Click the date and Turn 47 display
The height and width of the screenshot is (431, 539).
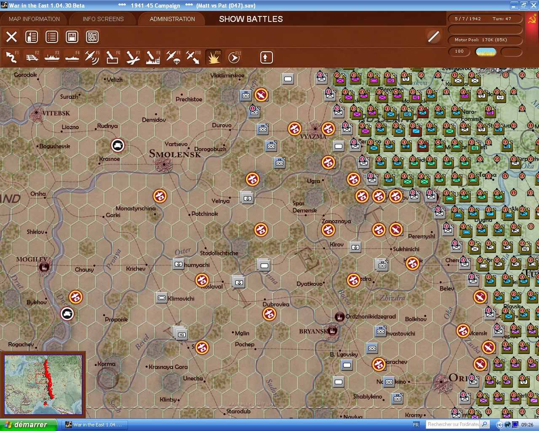click(485, 19)
